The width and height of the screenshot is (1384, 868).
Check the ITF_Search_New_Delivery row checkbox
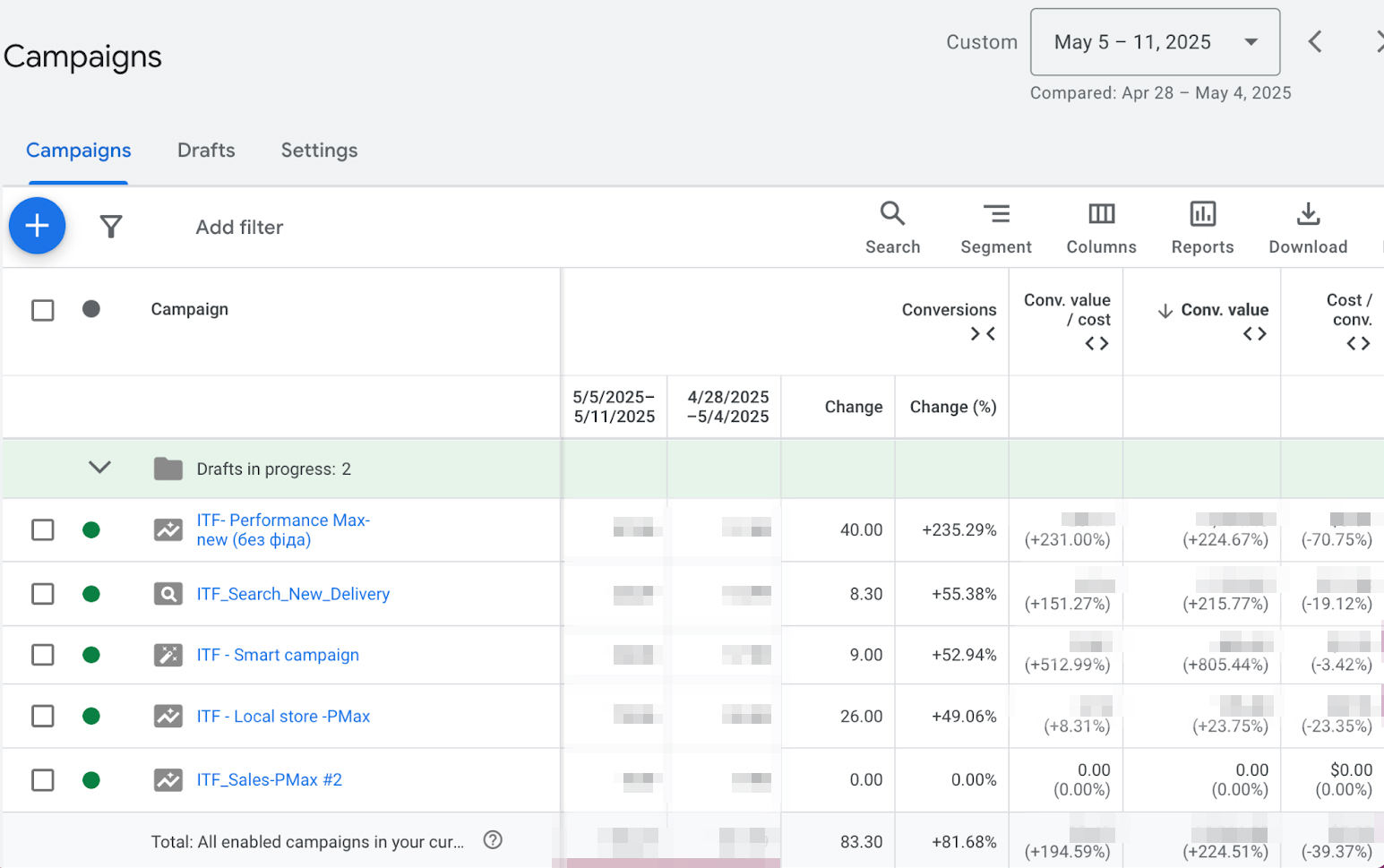click(x=42, y=594)
